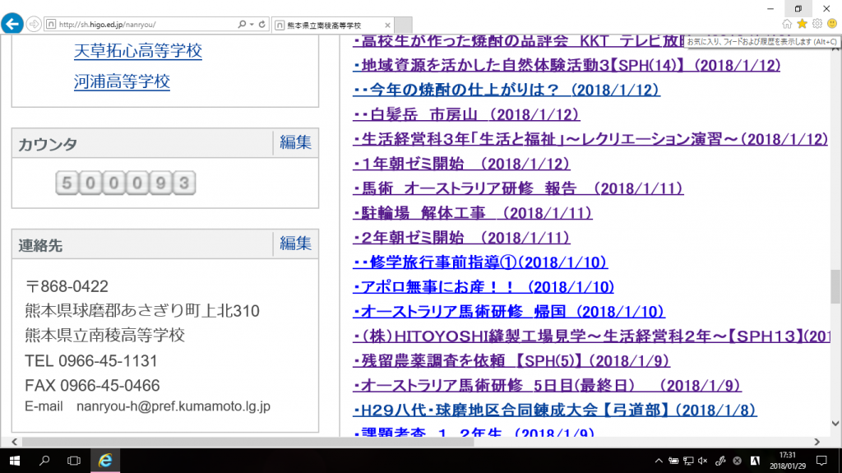Open the Action Center notification icon

point(821,460)
